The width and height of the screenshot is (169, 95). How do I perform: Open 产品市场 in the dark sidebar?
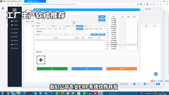click(15, 29)
